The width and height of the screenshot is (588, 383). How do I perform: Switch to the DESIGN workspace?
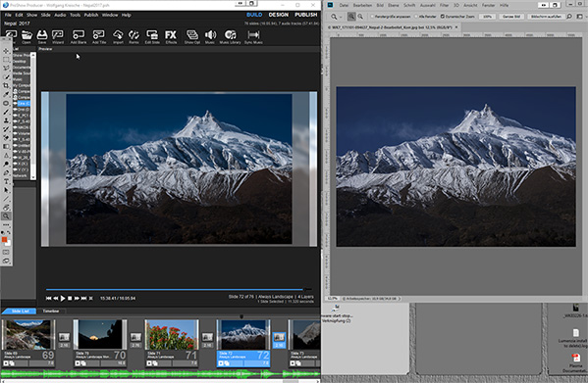[279, 15]
